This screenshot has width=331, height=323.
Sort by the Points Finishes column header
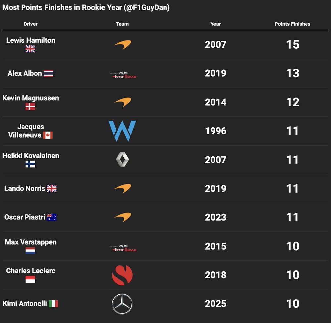coord(292,24)
